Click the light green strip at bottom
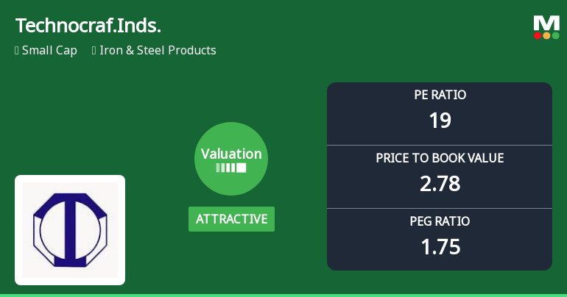 click(x=283, y=295)
